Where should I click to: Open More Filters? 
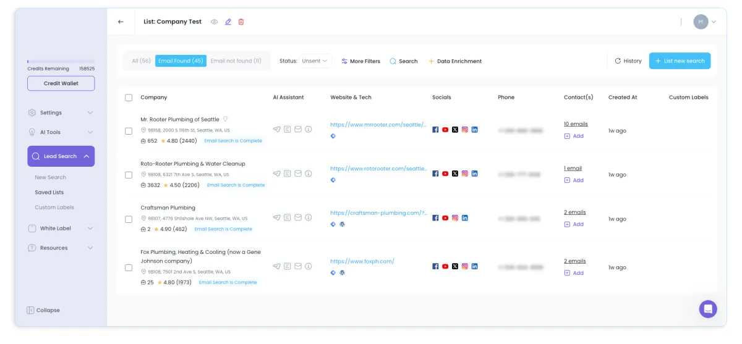(360, 61)
